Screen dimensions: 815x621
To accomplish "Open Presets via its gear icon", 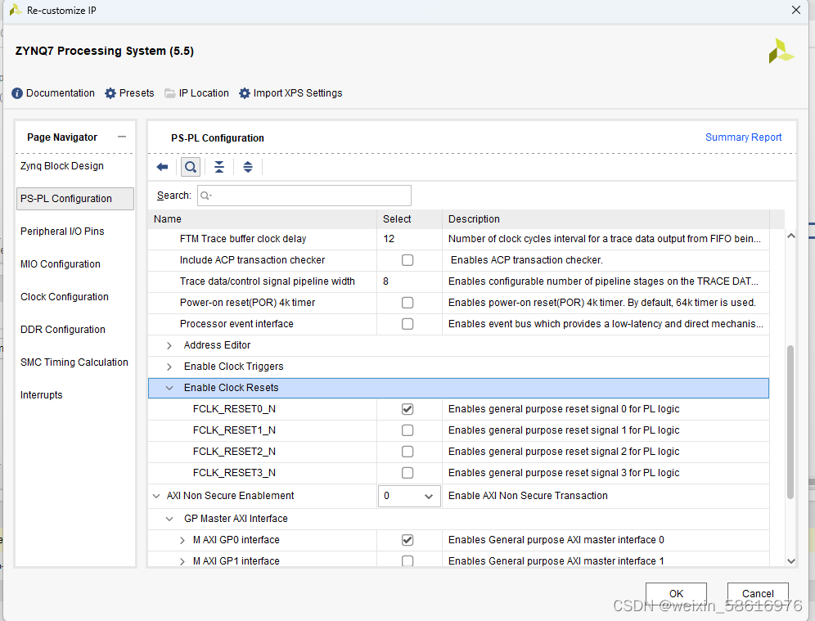I will click(x=110, y=93).
